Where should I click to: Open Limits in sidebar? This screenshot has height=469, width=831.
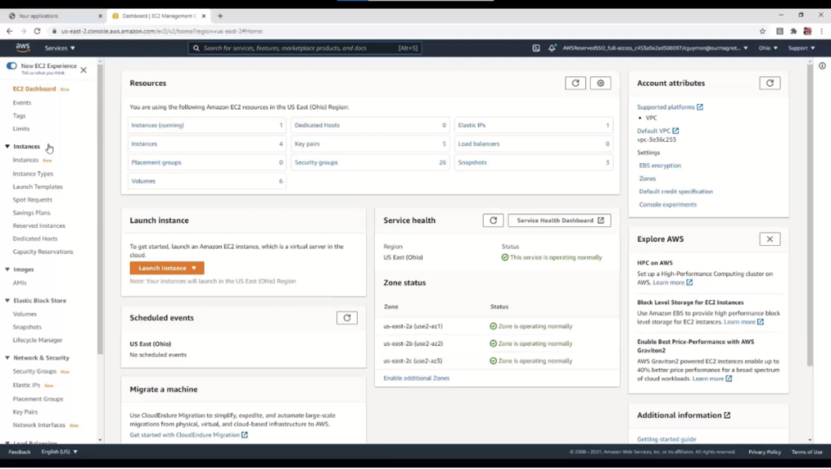pos(21,129)
